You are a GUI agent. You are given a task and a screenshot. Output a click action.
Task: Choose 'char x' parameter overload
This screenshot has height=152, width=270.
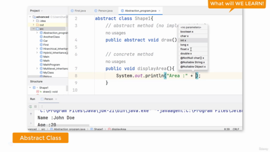[x=193, y=36]
